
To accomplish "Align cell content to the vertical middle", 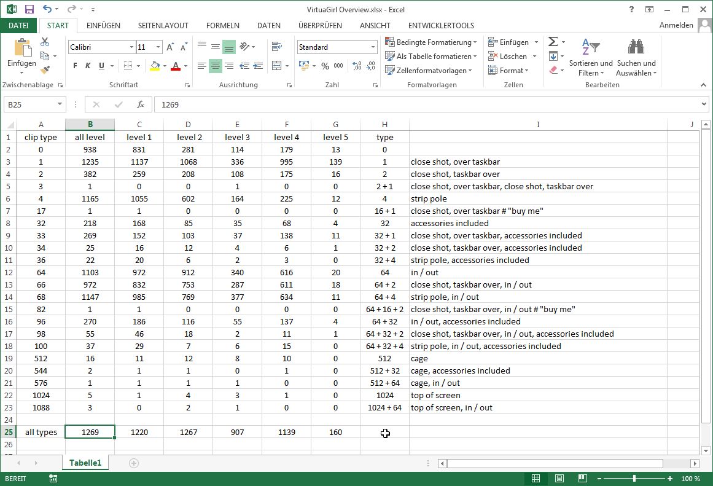I will pyautogui.click(x=216, y=47).
